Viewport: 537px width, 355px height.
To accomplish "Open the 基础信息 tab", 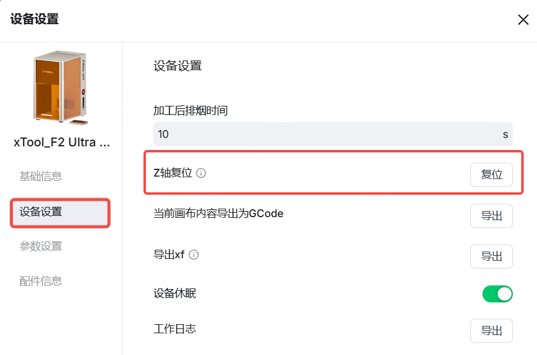I will click(41, 177).
